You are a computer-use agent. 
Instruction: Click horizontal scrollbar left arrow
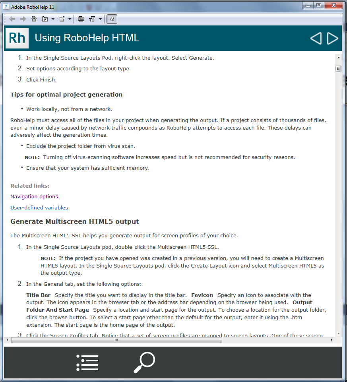(x=7, y=340)
